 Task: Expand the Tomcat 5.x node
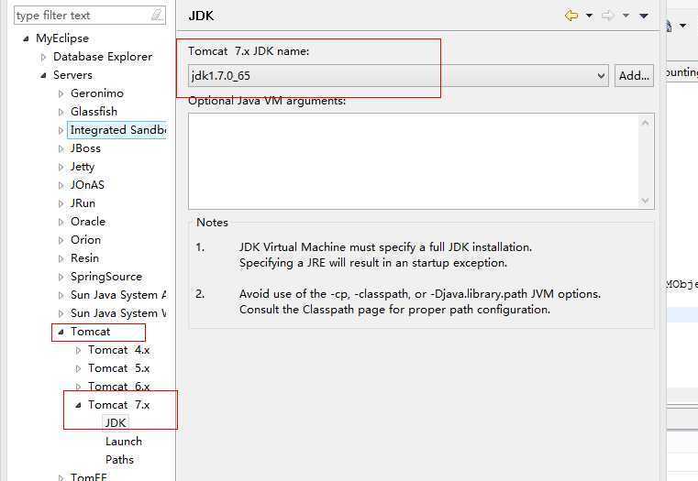pyautogui.click(x=78, y=368)
